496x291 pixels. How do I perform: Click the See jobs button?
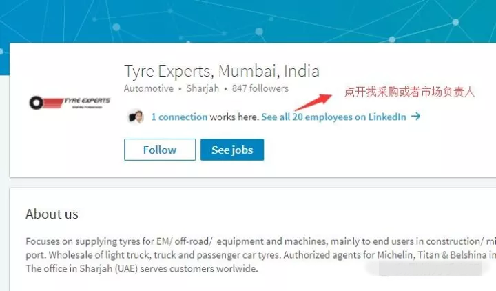coord(232,150)
